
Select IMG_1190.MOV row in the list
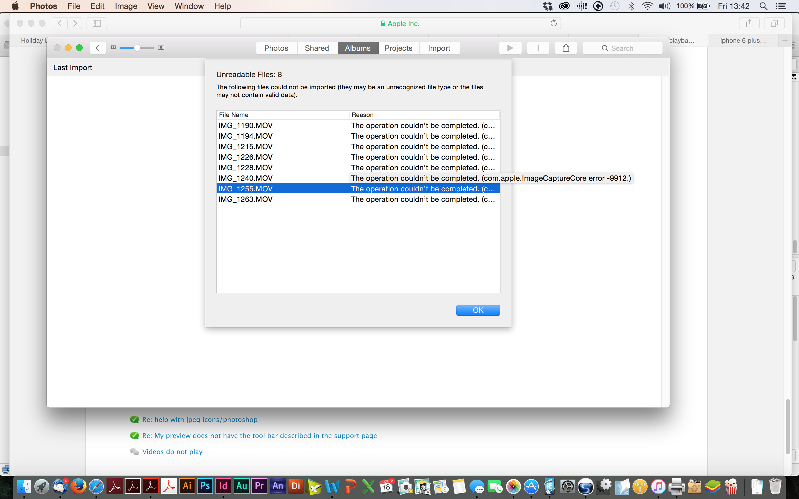(245, 125)
